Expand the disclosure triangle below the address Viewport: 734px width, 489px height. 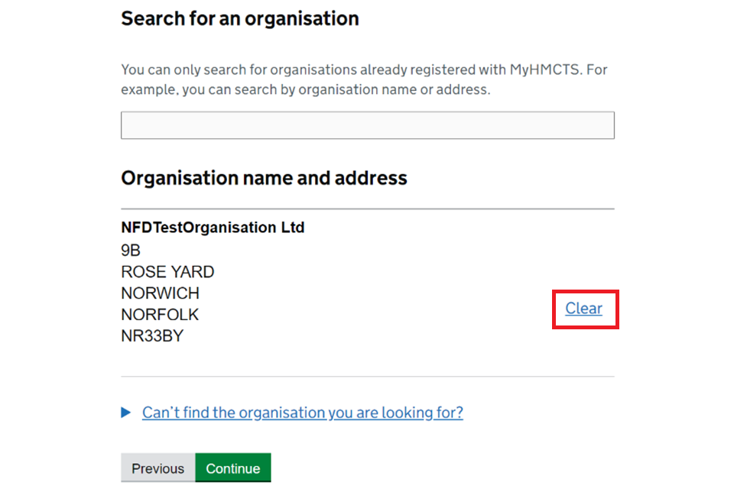pyautogui.click(x=126, y=413)
